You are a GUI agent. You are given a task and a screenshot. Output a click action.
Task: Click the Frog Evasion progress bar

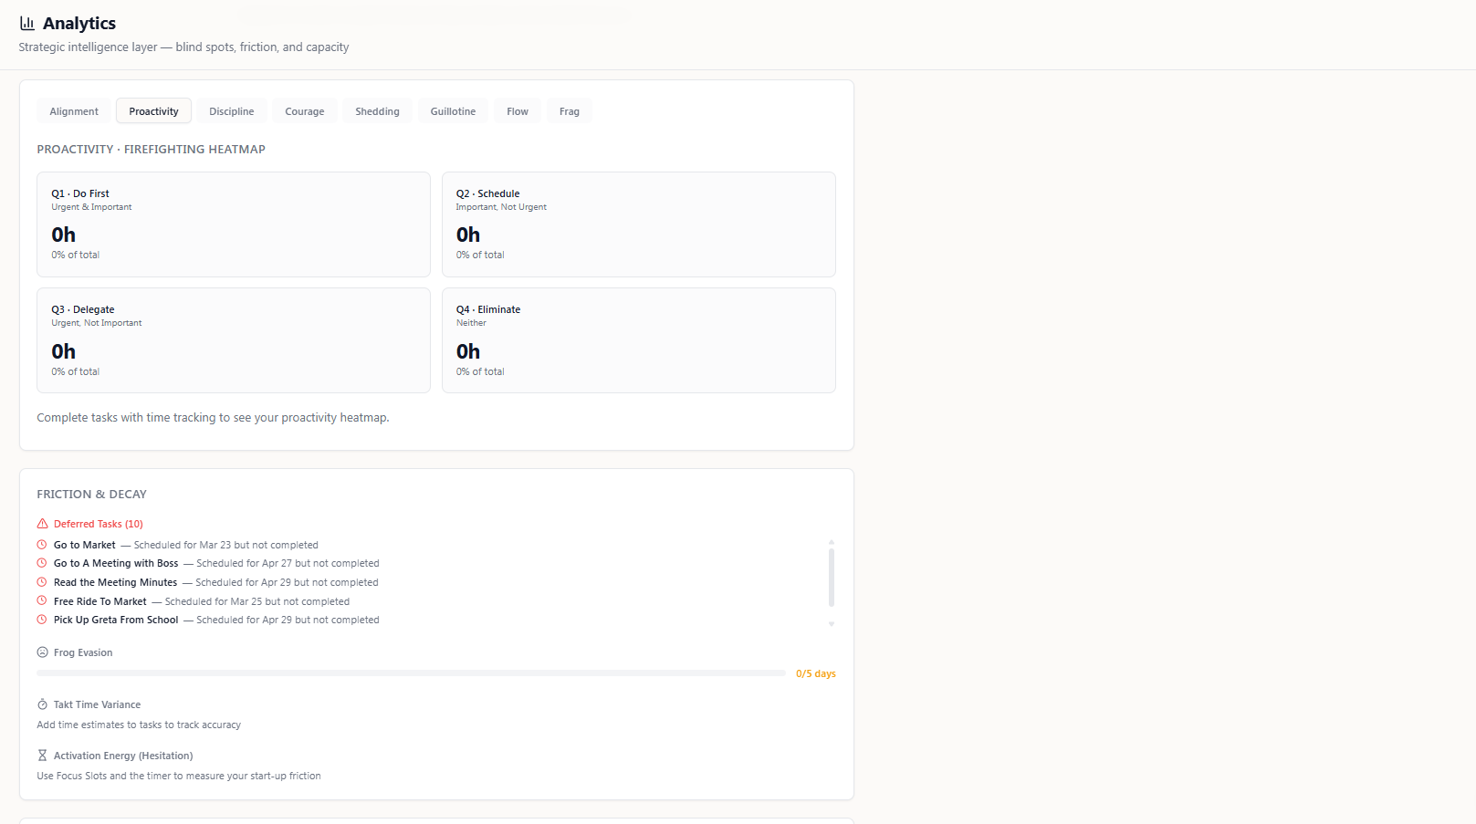pos(411,673)
